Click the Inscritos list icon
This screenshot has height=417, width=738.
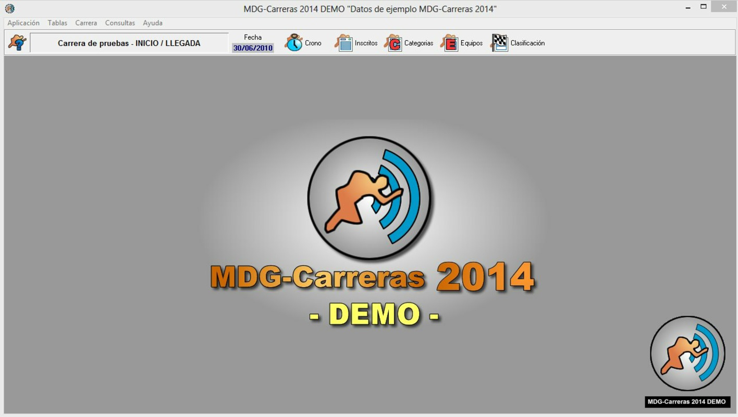coord(343,43)
